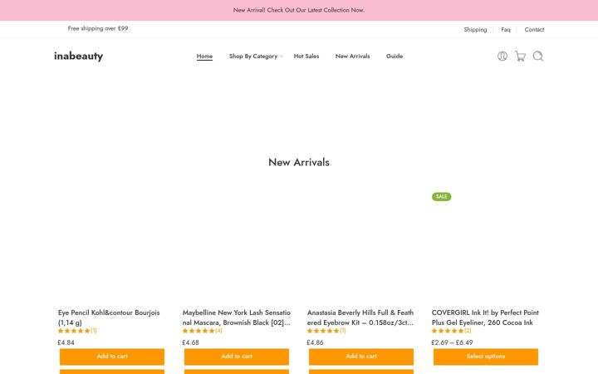The height and width of the screenshot is (374, 598).
Task: Open the user account icon
Action: tap(502, 57)
